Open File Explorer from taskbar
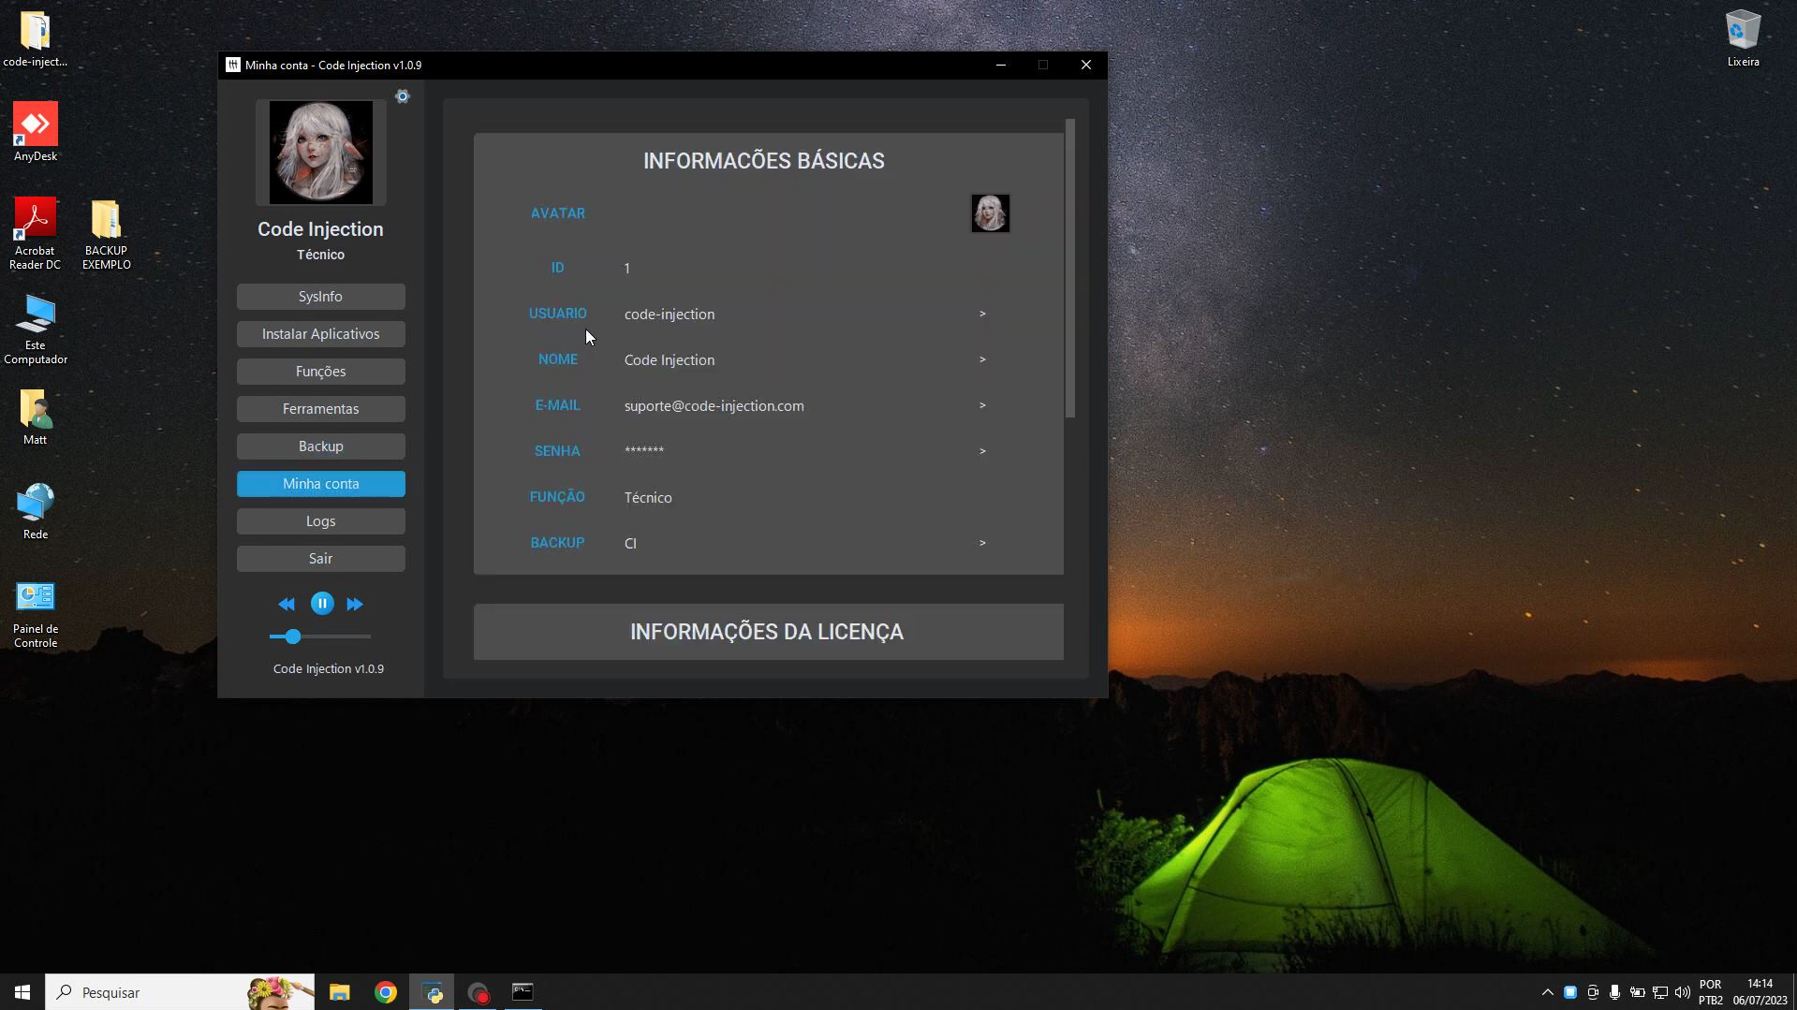 340,992
